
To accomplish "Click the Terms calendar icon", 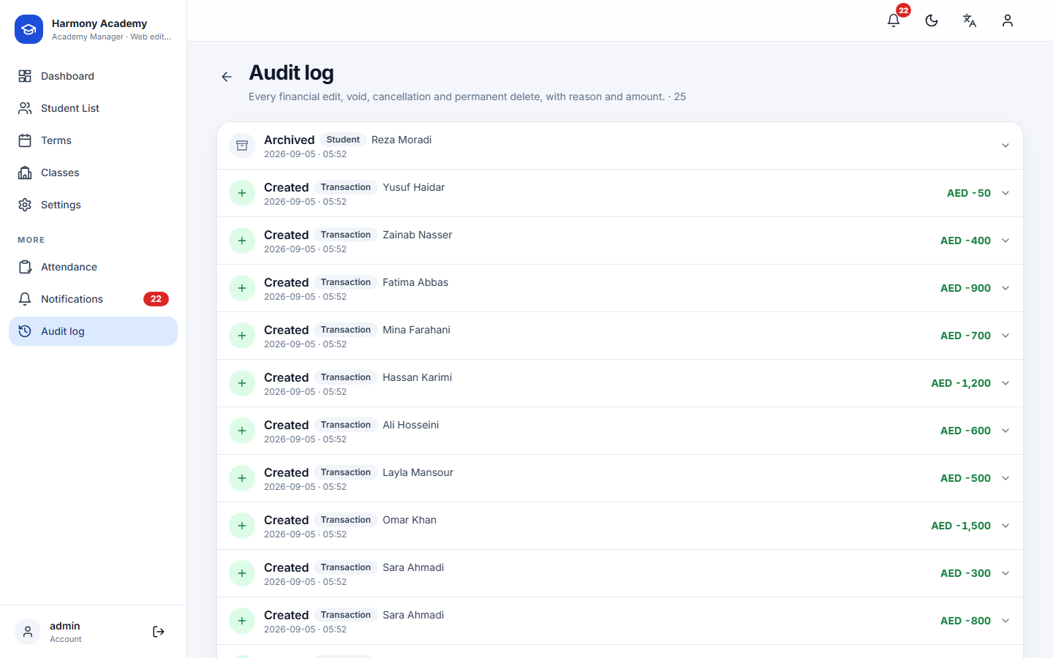I will (25, 140).
